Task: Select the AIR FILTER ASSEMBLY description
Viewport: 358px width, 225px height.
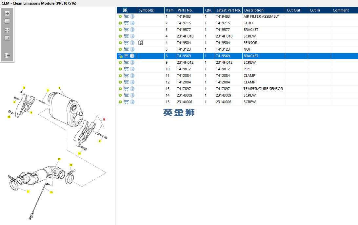Action: point(261,16)
